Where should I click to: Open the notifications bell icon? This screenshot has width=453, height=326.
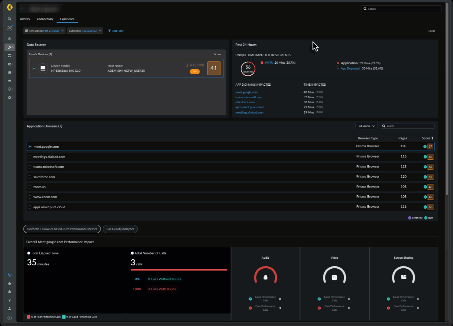(x=9, y=292)
